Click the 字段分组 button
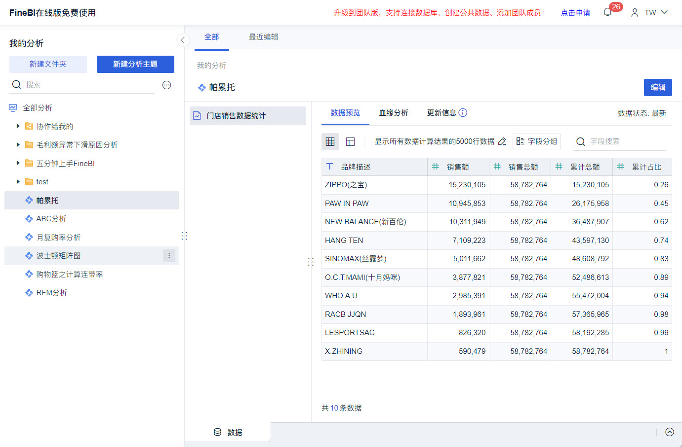 (x=537, y=141)
